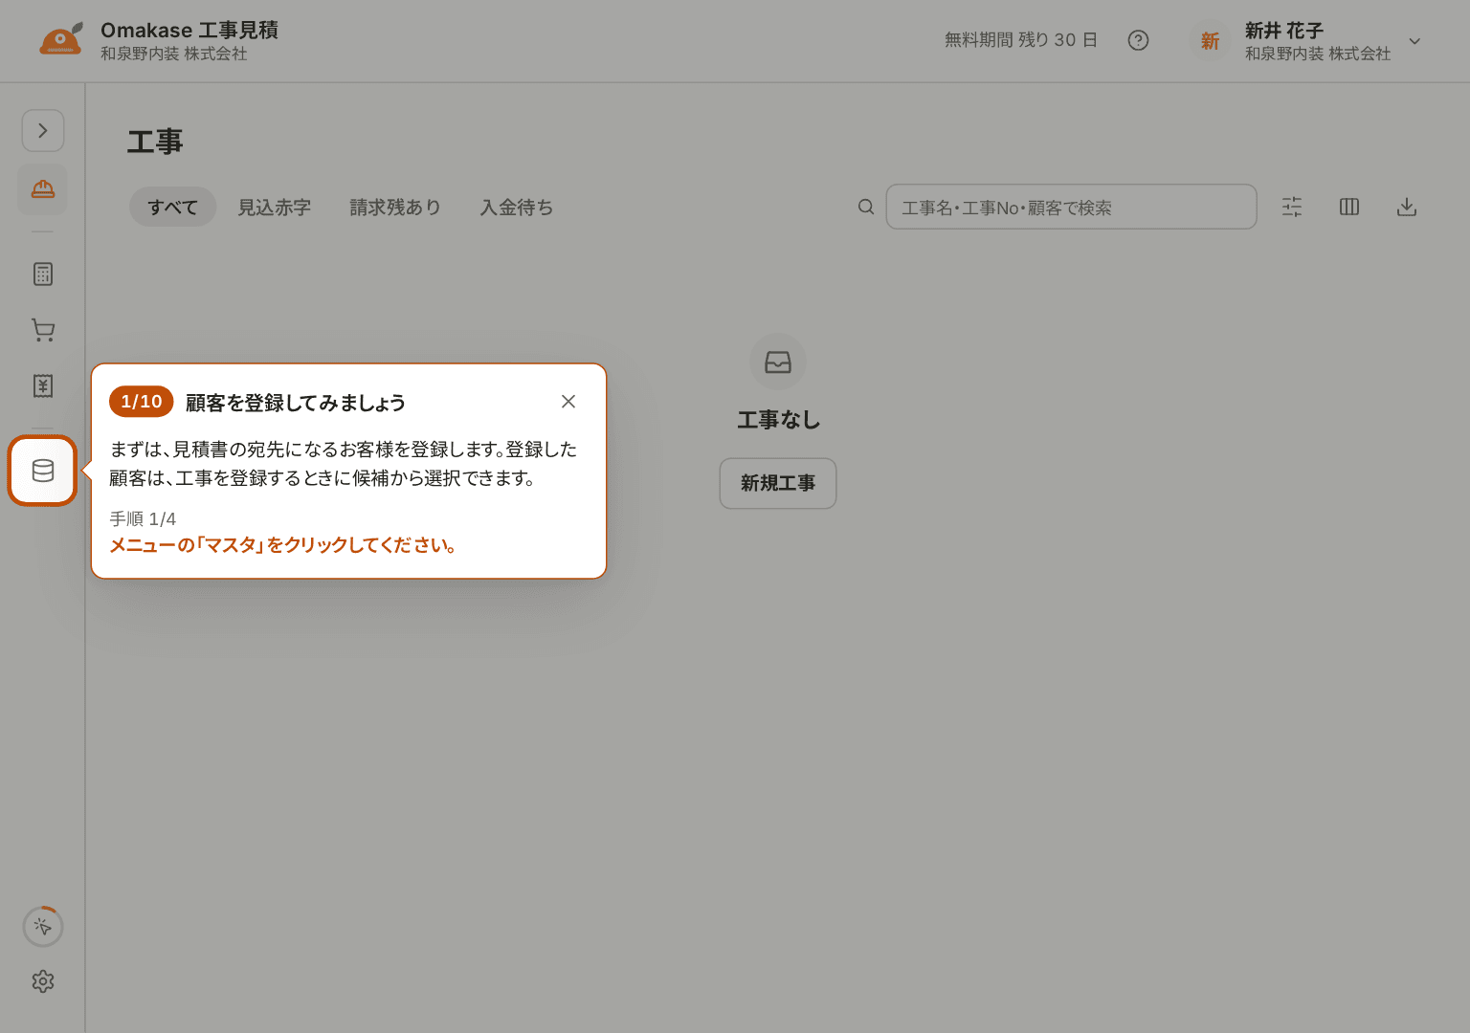Click the search magnifier icon
The image size is (1470, 1033).
866,207
